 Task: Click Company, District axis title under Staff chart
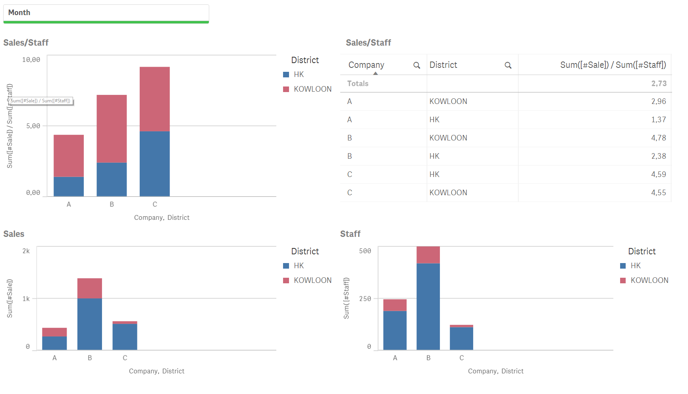495,371
